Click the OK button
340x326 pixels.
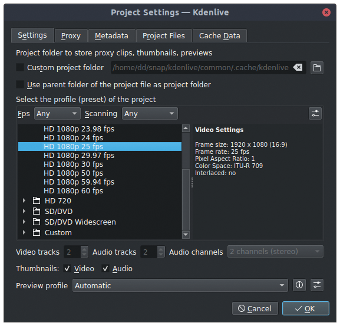click(305, 308)
